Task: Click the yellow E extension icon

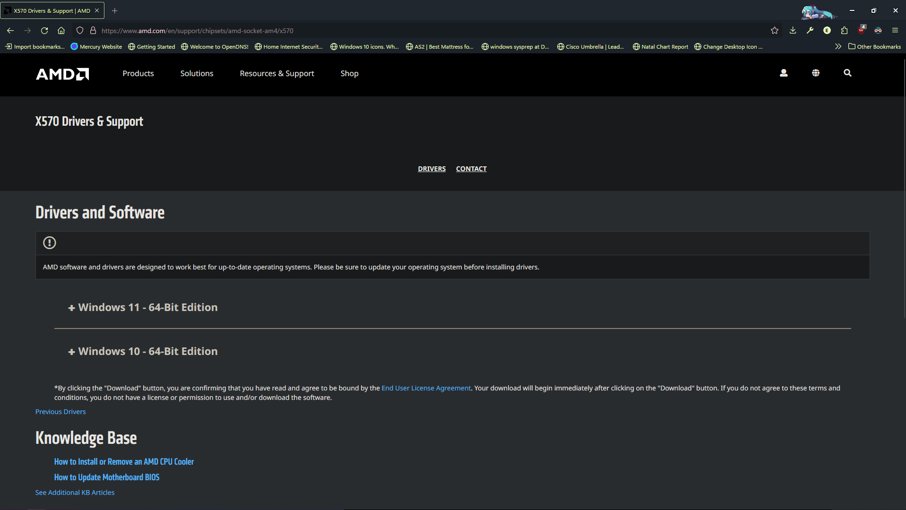Action: pyautogui.click(x=827, y=31)
